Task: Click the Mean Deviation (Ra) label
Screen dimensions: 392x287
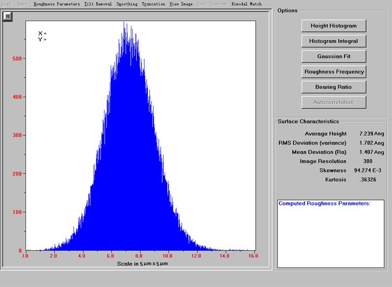Action: pyautogui.click(x=319, y=152)
